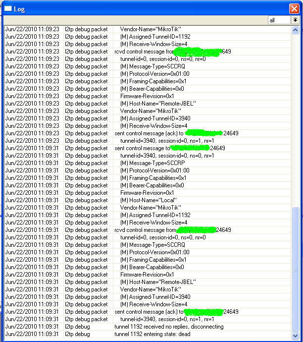The image size is (303, 342).
Task: Select 11:09:31 Assigned-Tunnel-ID=3940 entry
Action: point(148,297)
